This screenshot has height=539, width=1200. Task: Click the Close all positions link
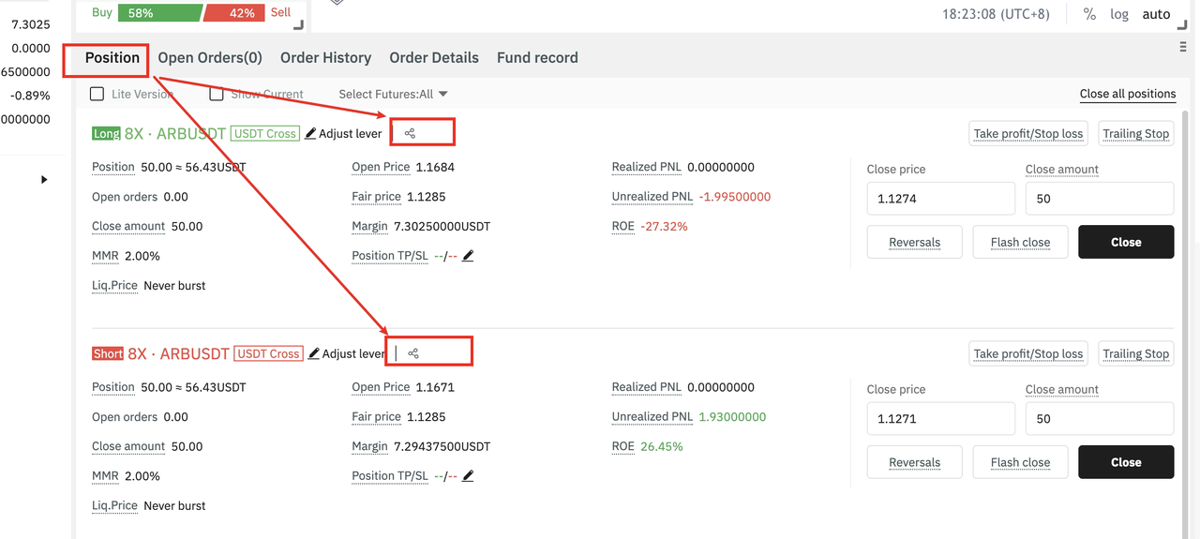(x=1127, y=94)
